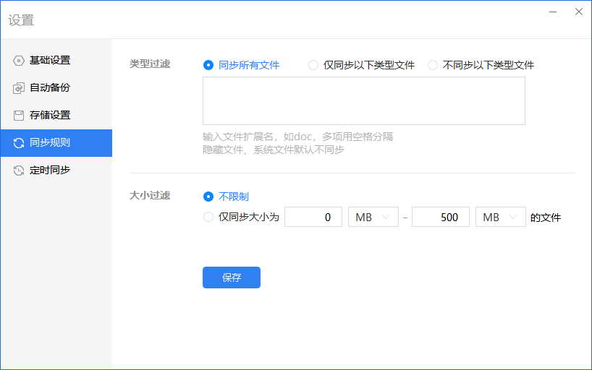This screenshot has height=370, width=592.
Task: Select 同步规则 tab
Action: pyautogui.click(x=56, y=143)
